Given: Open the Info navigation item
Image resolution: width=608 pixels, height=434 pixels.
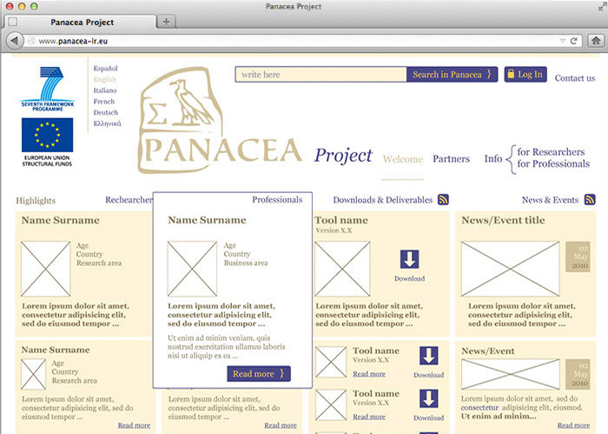Looking at the screenshot, I should [493, 159].
